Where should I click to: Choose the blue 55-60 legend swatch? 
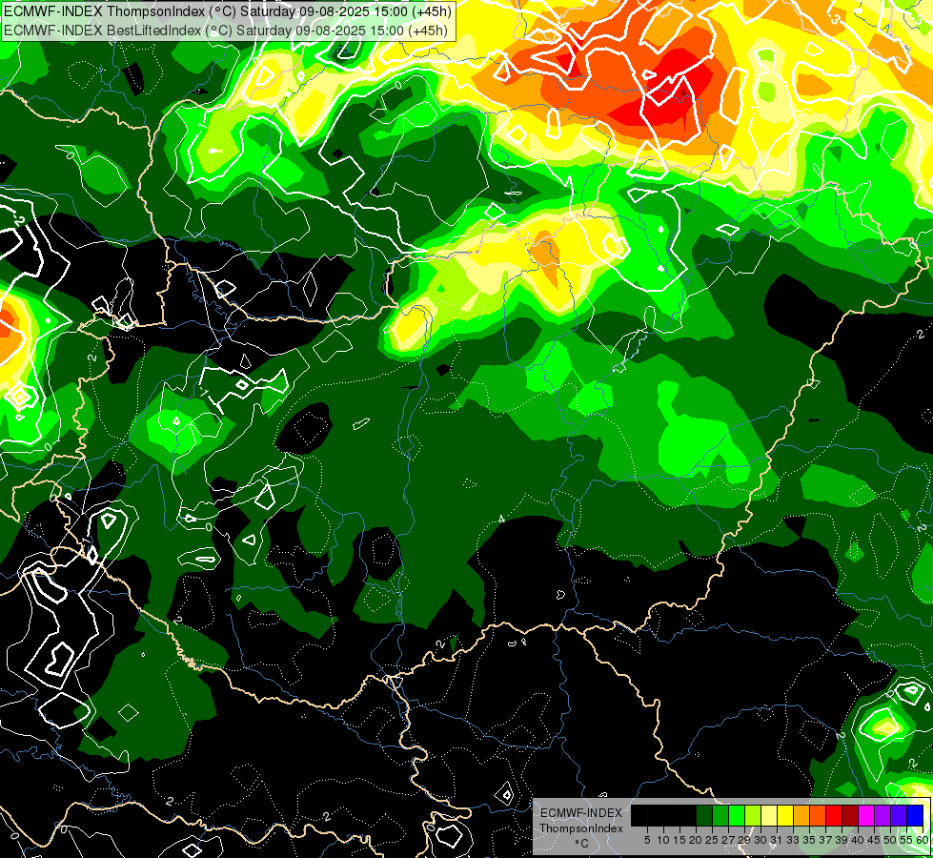tap(915, 816)
